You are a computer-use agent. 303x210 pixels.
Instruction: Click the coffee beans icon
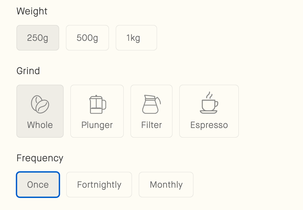point(40,104)
